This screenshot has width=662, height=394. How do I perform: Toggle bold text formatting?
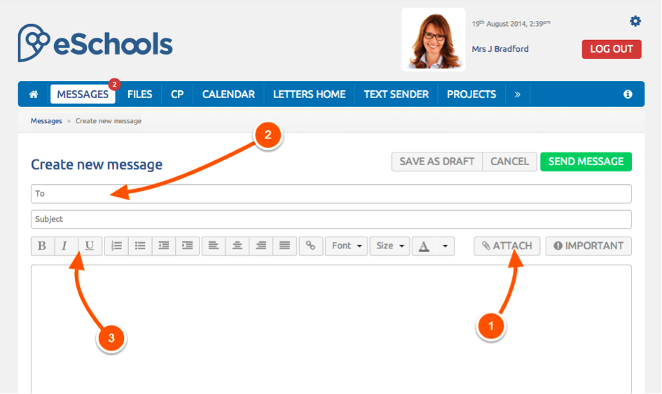coord(42,246)
